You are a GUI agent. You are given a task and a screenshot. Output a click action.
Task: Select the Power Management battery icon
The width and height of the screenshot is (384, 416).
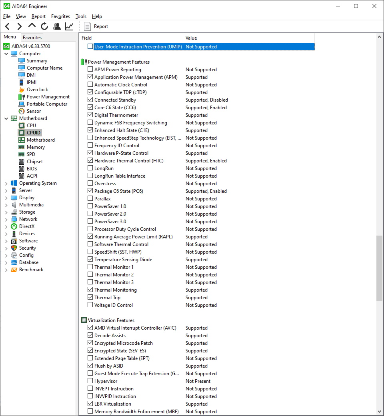(22, 97)
